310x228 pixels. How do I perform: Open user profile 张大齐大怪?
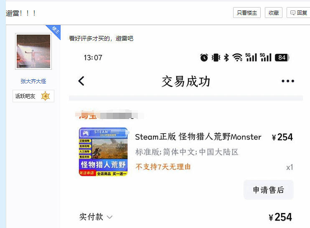click(x=33, y=81)
